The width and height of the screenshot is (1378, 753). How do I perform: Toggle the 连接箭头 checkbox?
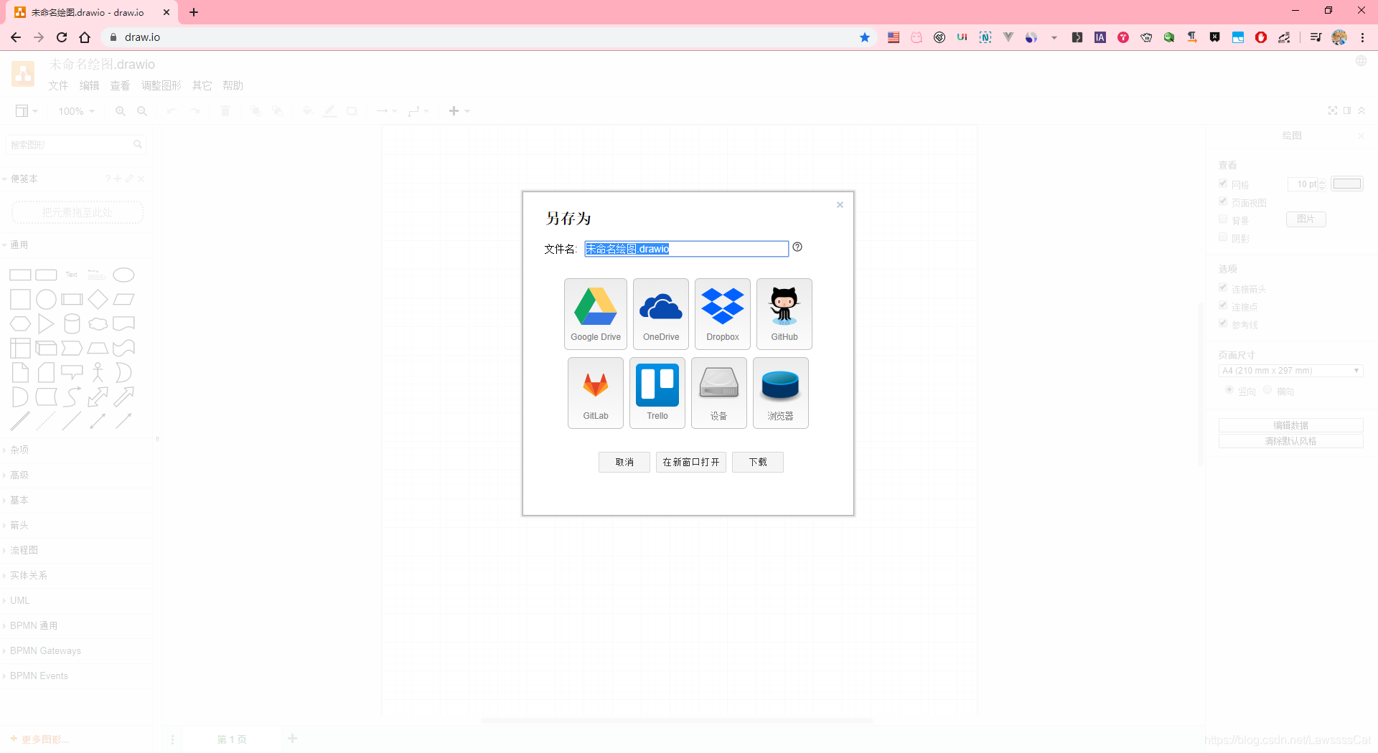point(1223,288)
